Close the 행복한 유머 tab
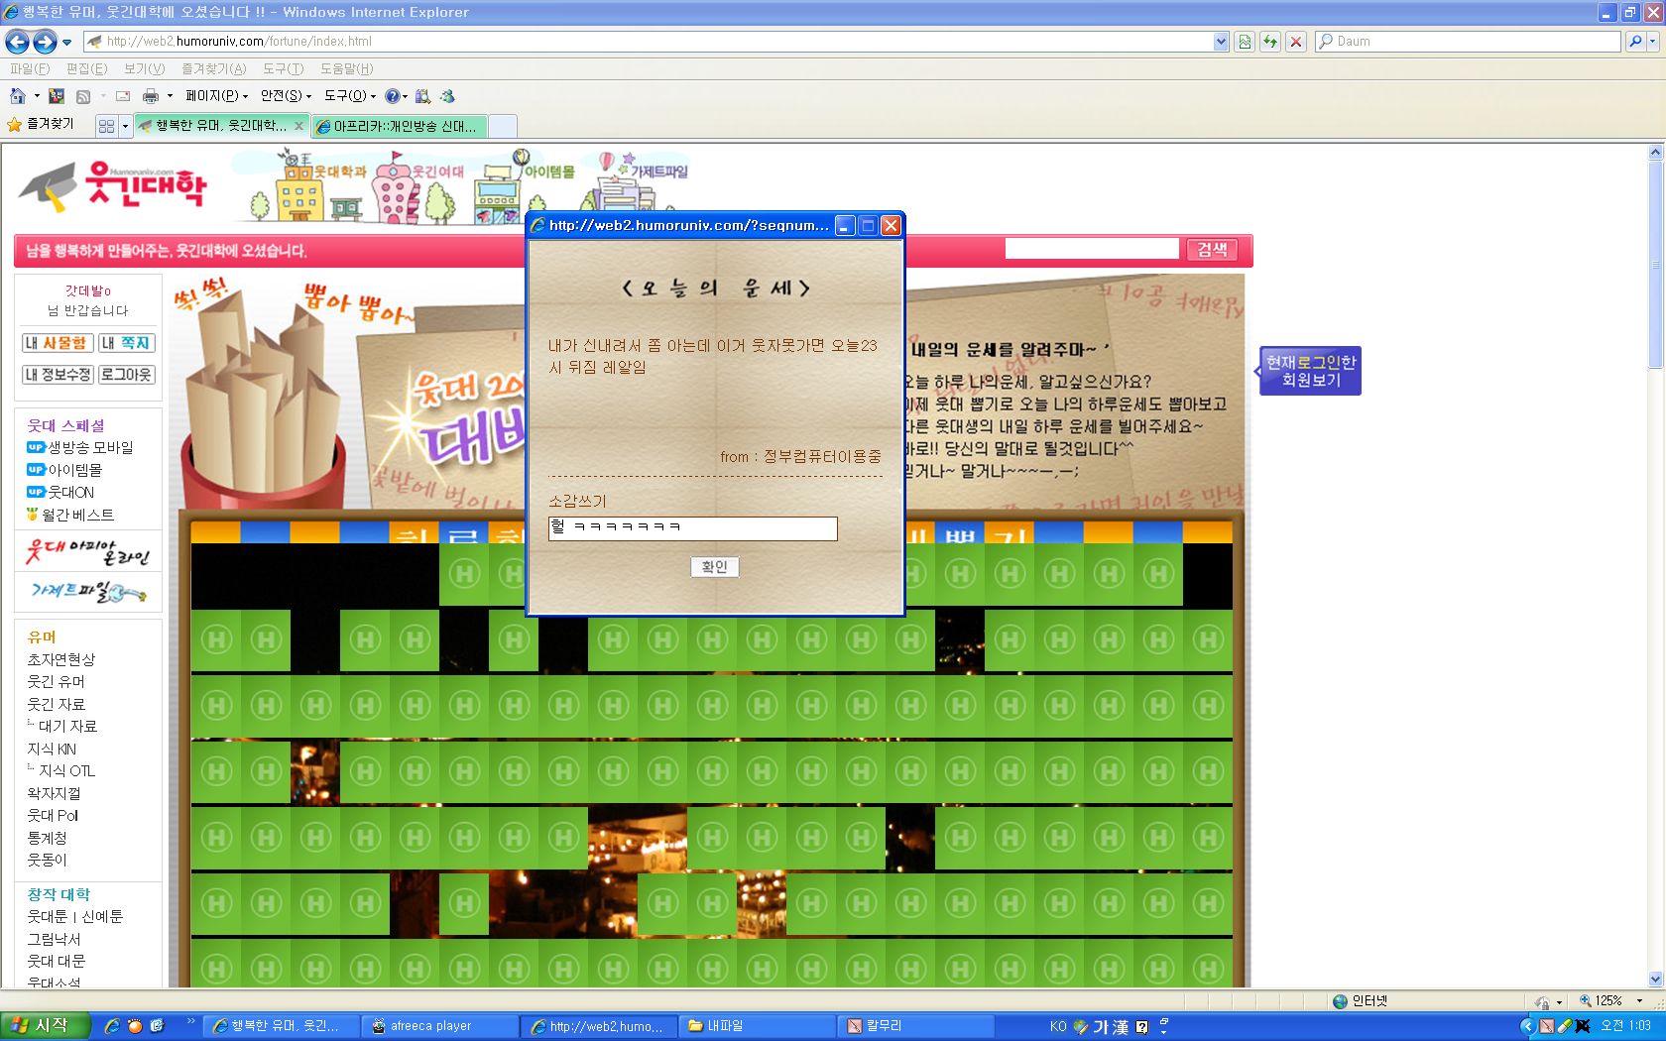This screenshot has width=1666, height=1041. click(298, 126)
